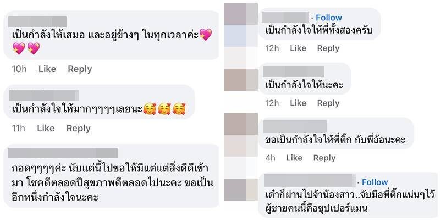Reply to the first 12h comment

pos(328,48)
